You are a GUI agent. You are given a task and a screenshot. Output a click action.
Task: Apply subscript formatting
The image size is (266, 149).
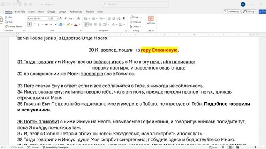click(51, 24)
